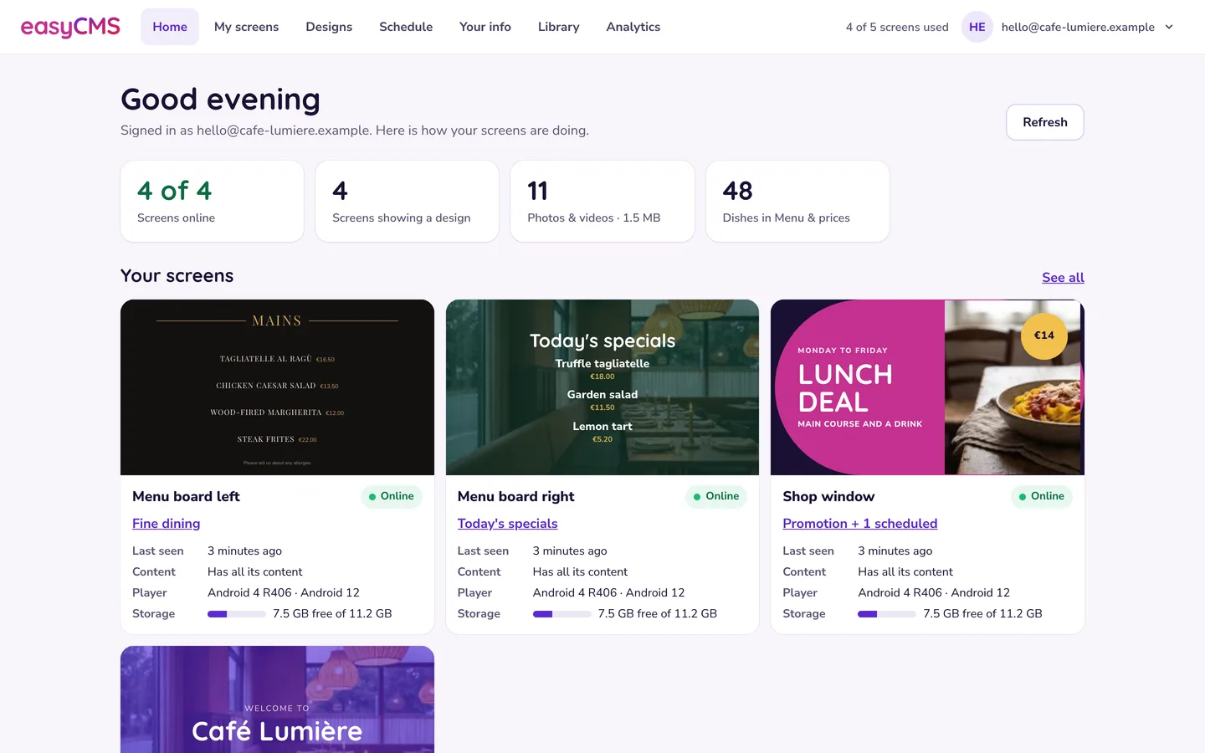Open the Library section
The height and width of the screenshot is (753, 1205).
pyautogui.click(x=559, y=27)
